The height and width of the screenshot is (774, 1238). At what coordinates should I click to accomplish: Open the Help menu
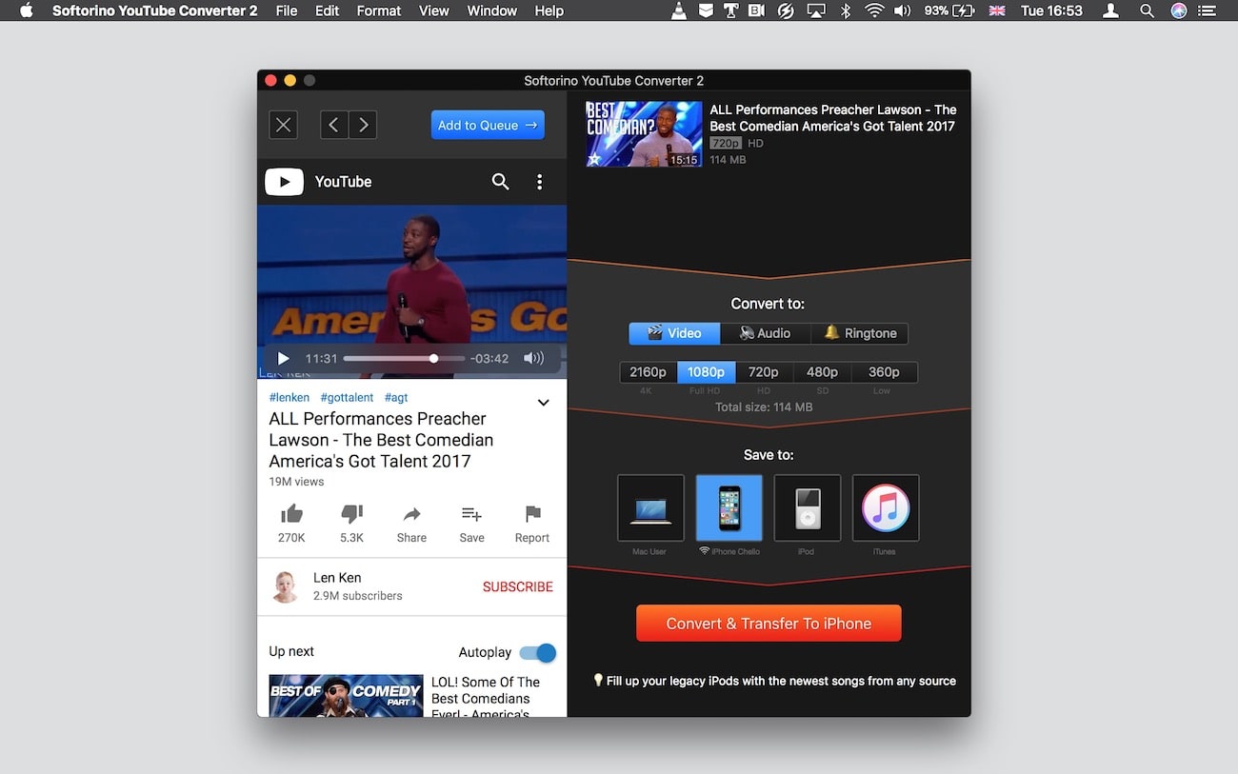point(549,10)
